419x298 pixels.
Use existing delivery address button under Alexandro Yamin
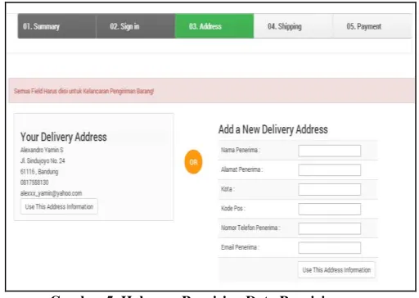[59, 206]
